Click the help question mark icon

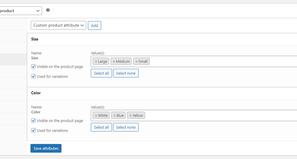click(x=48, y=10)
